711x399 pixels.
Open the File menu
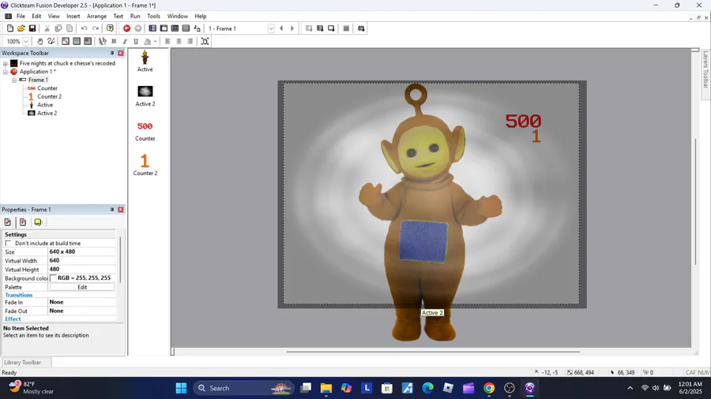[21, 16]
